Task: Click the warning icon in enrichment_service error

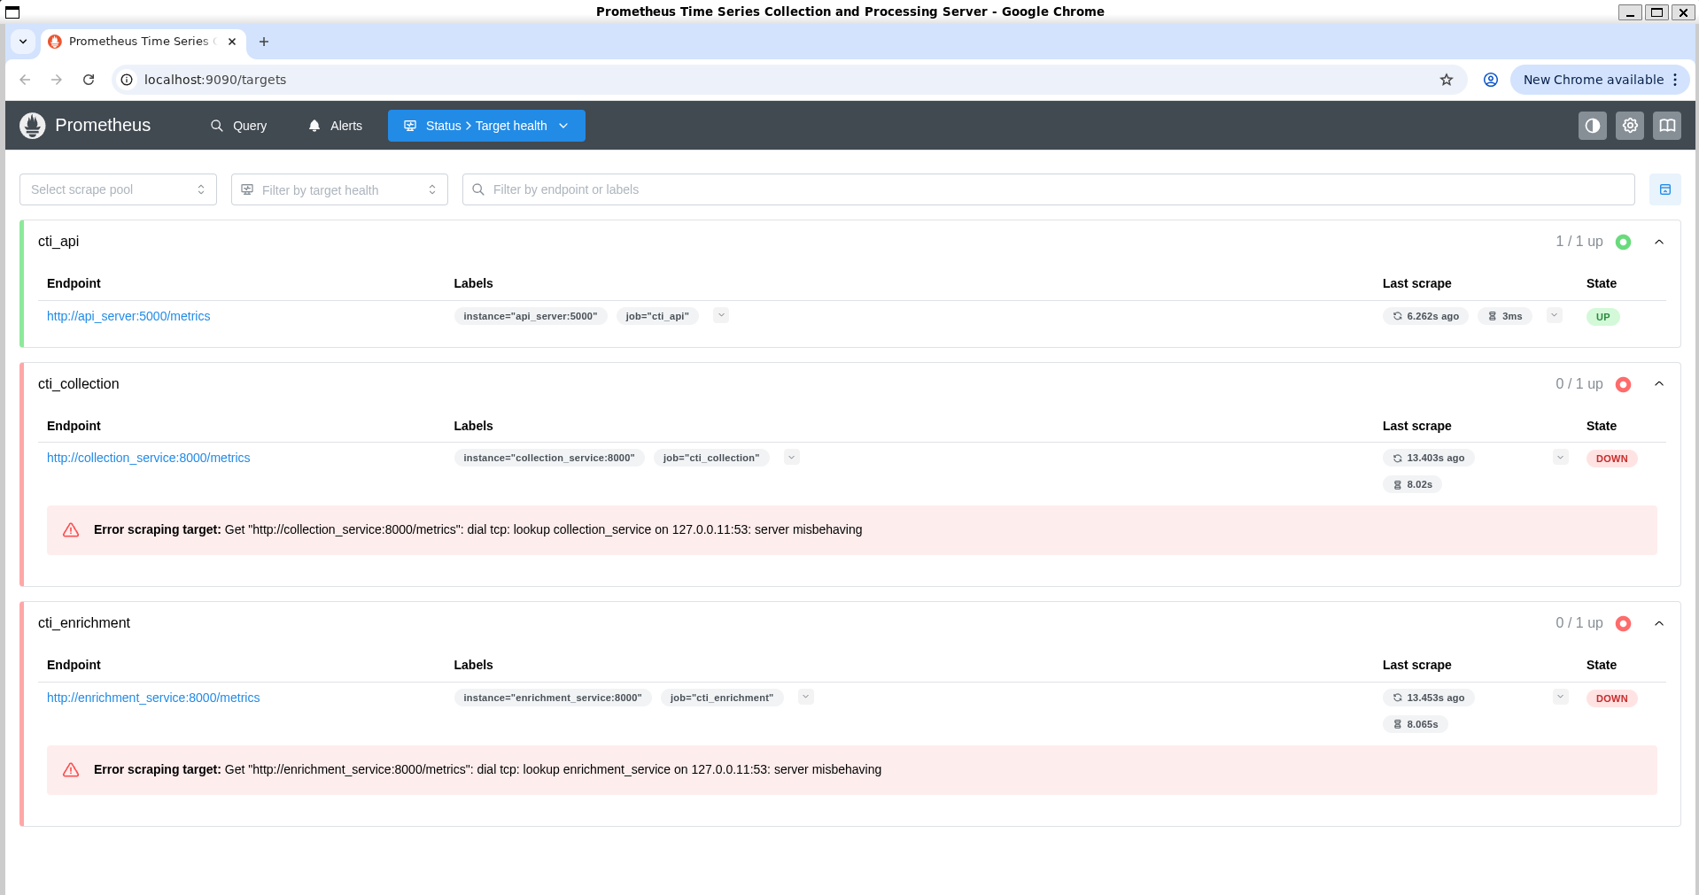Action: [71, 770]
